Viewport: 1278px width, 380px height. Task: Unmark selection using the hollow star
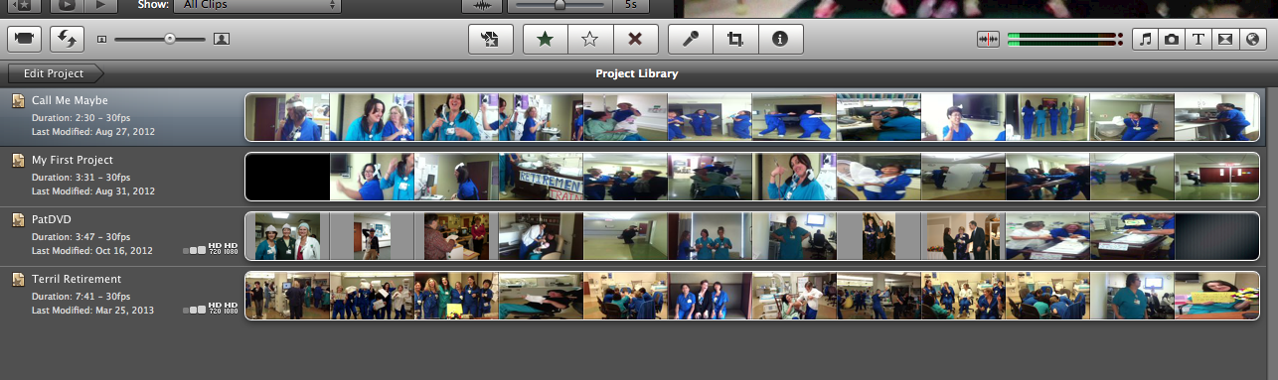[x=589, y=40]
